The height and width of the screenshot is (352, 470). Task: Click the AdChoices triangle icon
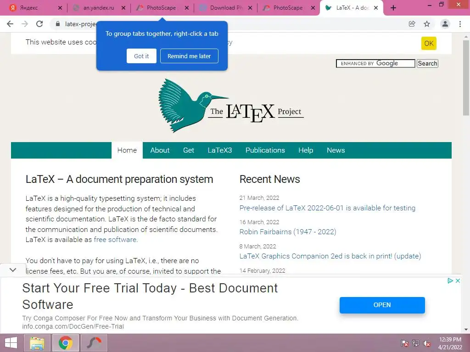450,281
